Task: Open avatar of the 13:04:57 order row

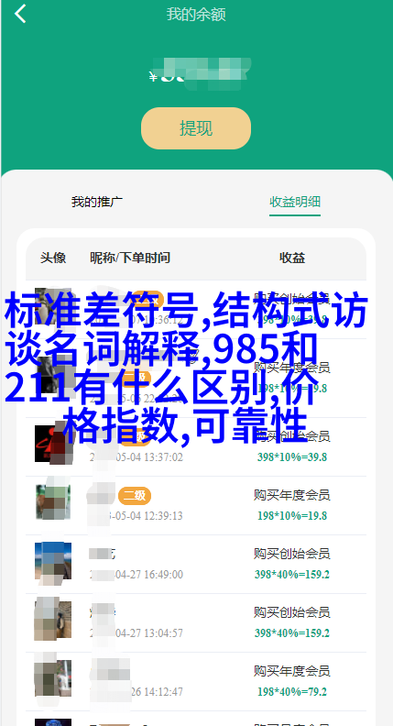Action: point(53,620)
